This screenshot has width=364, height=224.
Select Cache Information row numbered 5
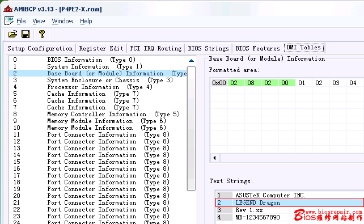click(x=98, y=94)
